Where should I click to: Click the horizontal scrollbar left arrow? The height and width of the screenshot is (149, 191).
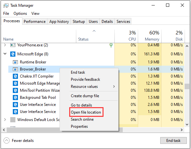click(4, 130)
